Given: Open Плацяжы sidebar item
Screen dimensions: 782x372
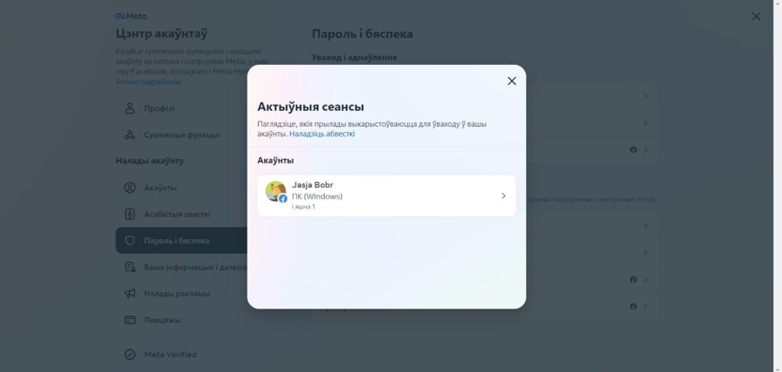Looking at the screenshot, I should [182, 319].
